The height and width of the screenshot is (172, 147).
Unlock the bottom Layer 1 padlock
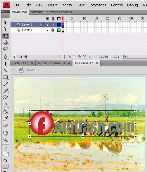53,30
